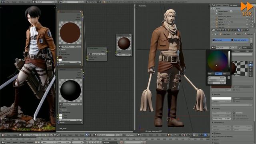Open node editor Add menu
Viewport: 256px width, 144px height.
(76, 135)
